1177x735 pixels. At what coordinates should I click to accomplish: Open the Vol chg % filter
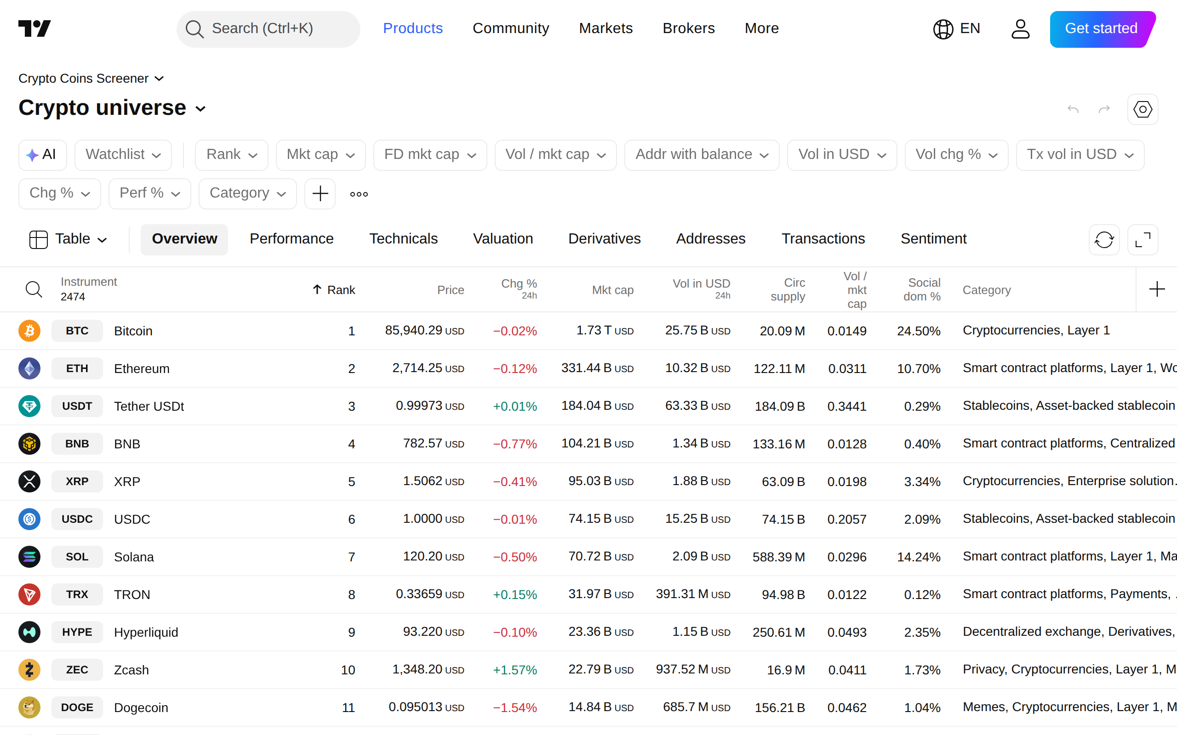click(956, 155)
